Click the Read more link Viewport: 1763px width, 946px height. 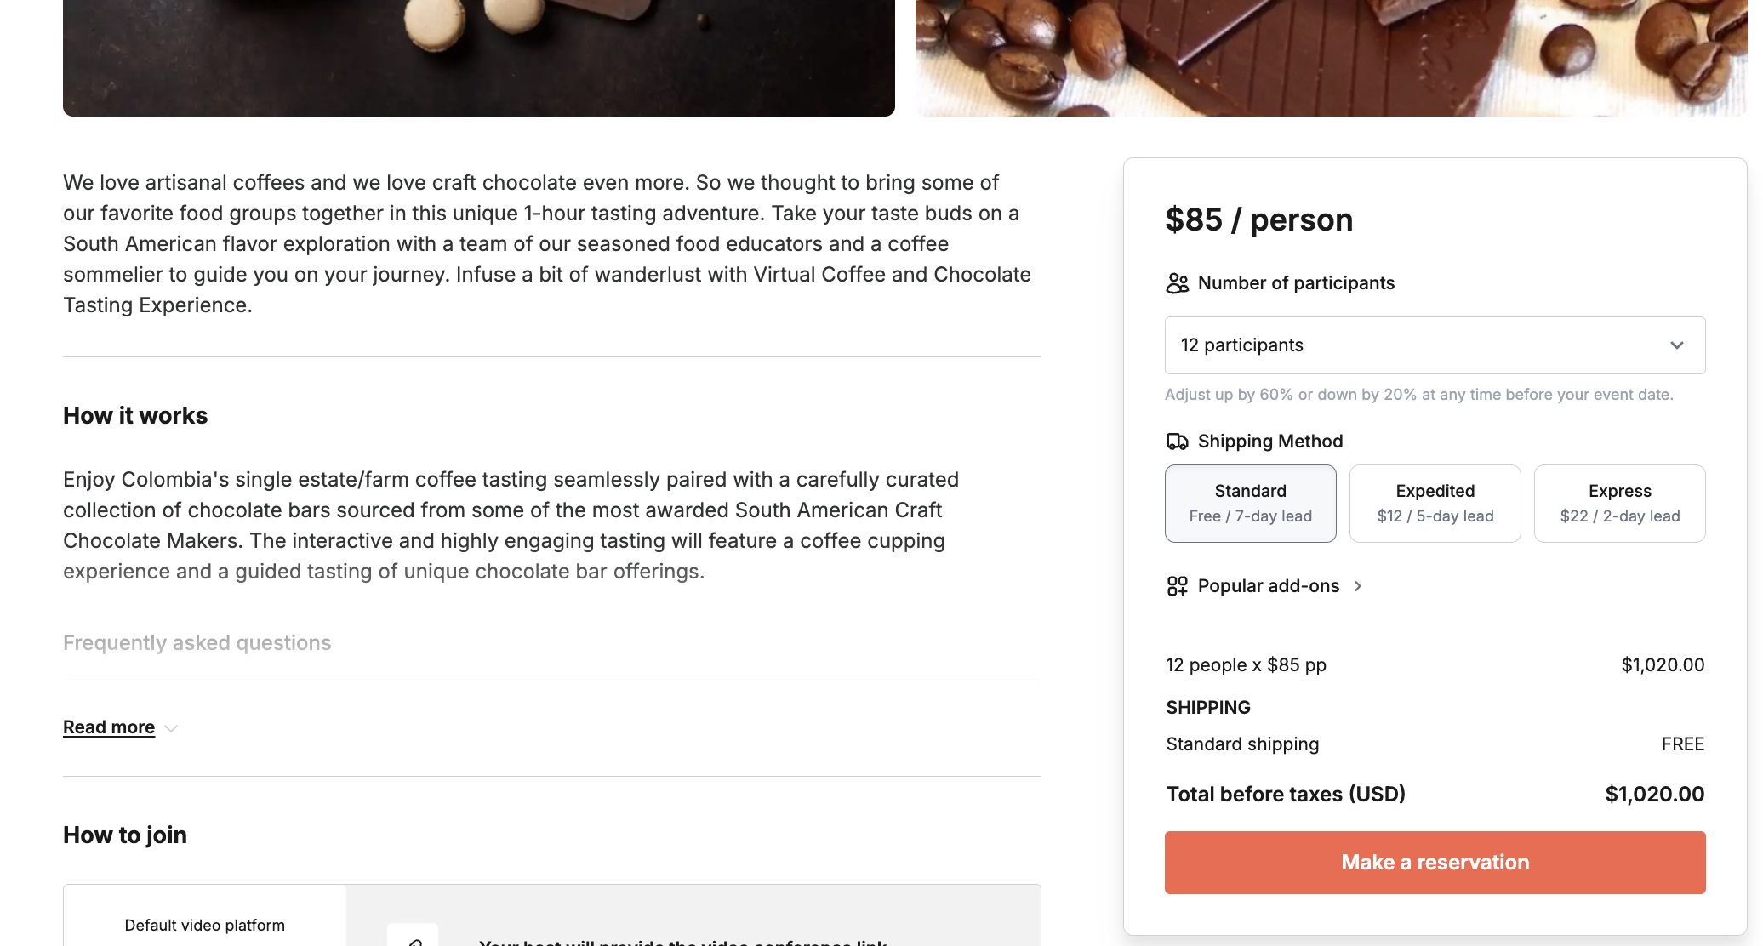[x=109, y=727]
